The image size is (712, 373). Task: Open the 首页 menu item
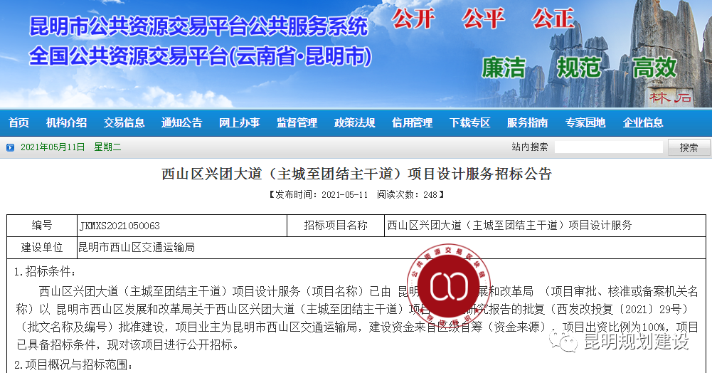pyautogui.click(x=18, y=122)
